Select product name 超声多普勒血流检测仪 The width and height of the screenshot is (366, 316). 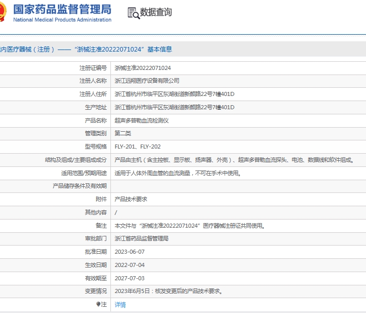click(142, 120)
